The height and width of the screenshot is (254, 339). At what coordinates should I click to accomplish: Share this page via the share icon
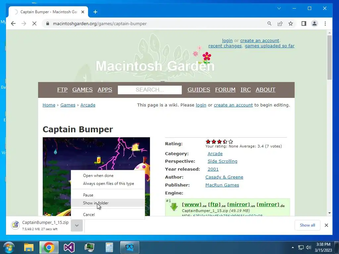[280, 23]
